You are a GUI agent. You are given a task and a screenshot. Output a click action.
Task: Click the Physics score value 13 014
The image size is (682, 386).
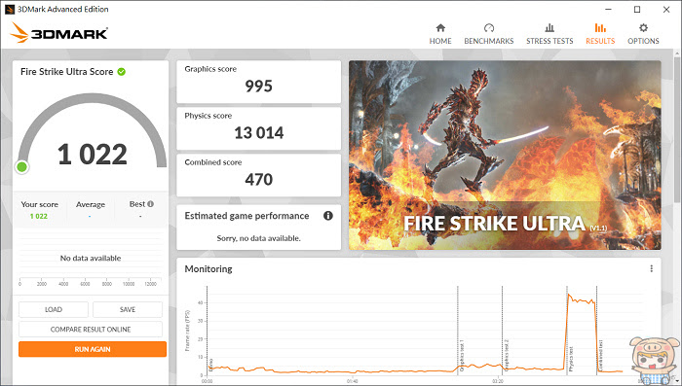click(259, 133)
